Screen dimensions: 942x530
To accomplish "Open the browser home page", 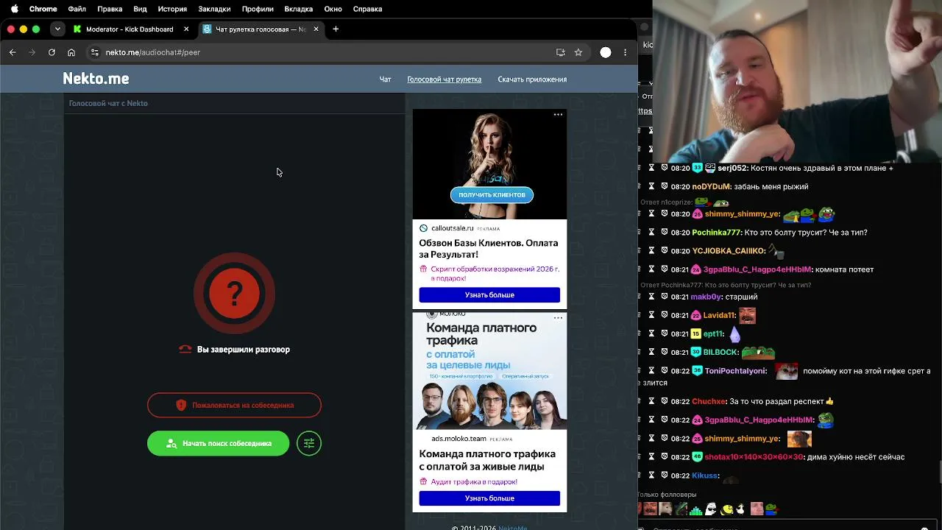I will 71,52.
